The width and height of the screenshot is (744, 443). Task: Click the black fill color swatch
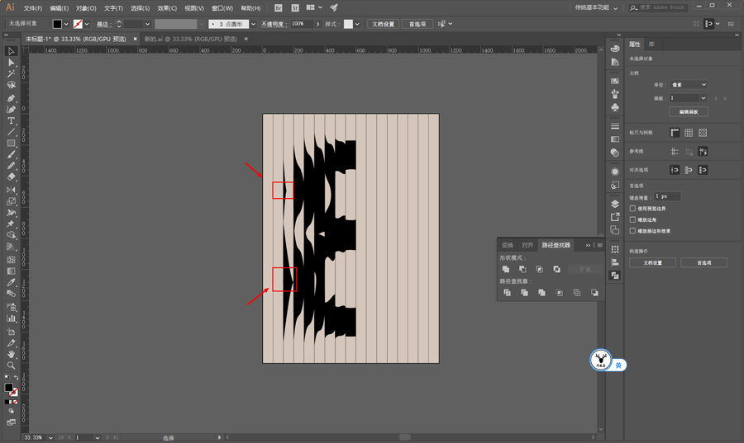pos(57,24)
